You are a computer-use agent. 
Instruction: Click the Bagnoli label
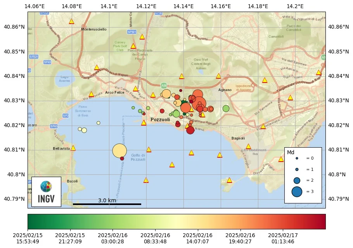(x=238, y=138)
